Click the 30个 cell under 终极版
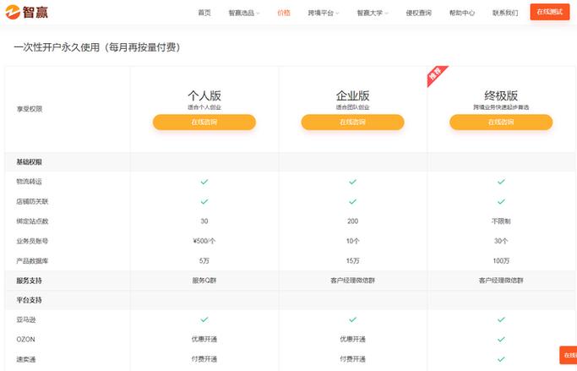577x371 pixels. (501, 241)
